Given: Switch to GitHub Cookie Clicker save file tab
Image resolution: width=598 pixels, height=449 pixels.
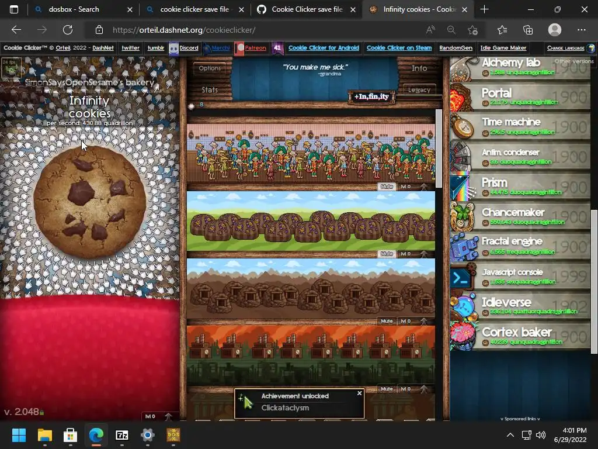Looking at the screenshot, I should point(307,9).
